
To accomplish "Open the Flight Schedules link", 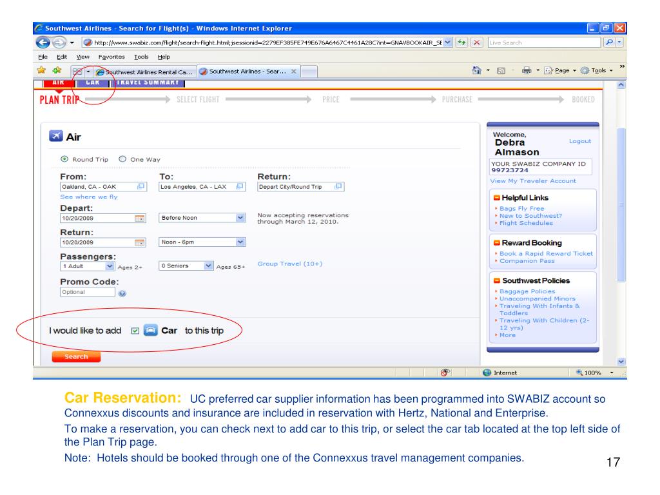I will (x=526, y=222).
